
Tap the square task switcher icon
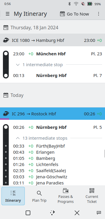[28, 213]
